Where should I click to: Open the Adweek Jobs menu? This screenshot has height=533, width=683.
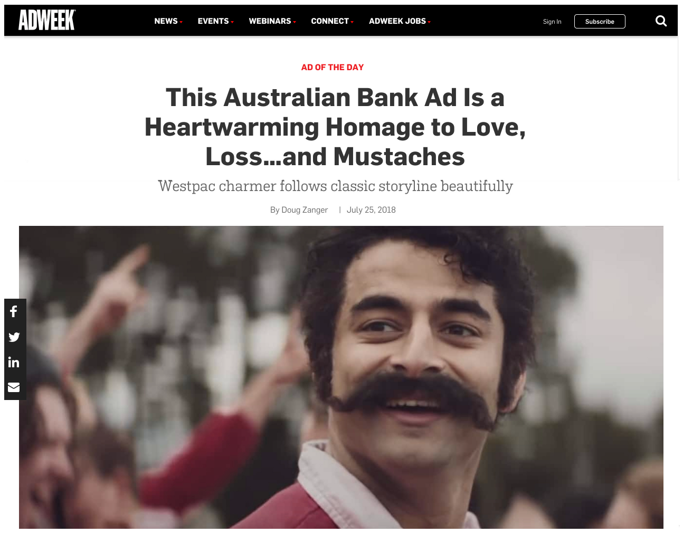400,21
